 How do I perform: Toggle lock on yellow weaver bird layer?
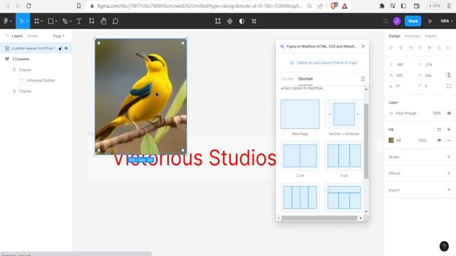[x=60, y=48]
